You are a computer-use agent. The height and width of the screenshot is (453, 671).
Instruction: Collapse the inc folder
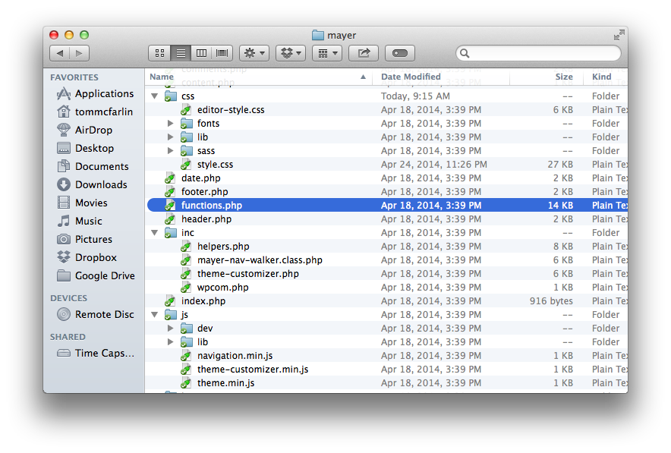pos(155,233)
